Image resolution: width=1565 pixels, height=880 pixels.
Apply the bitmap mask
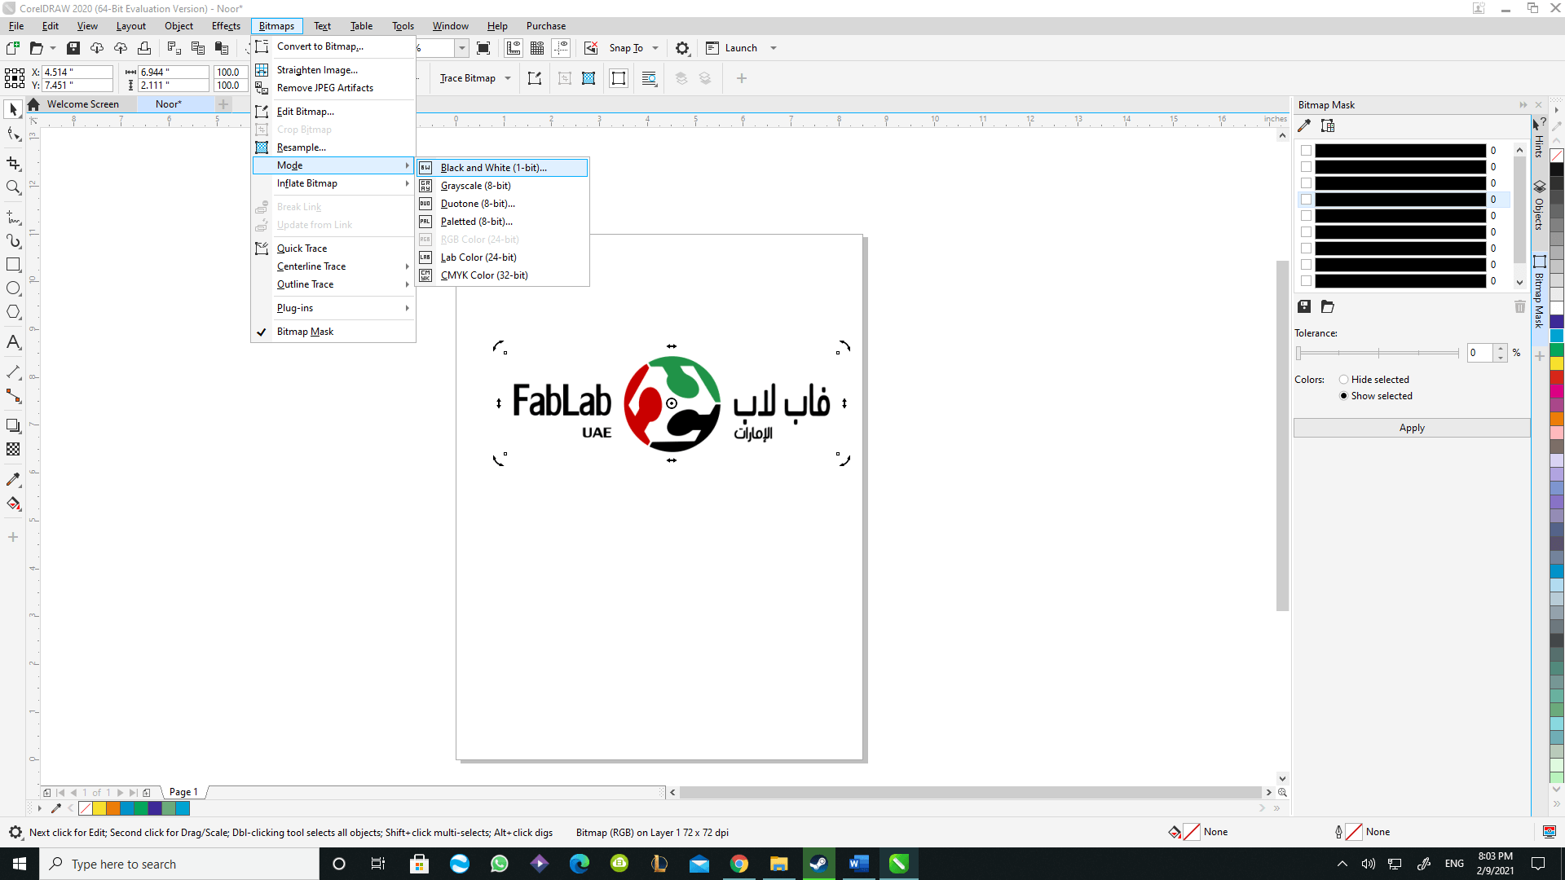pyautogui.click(x=1412, y=428)
